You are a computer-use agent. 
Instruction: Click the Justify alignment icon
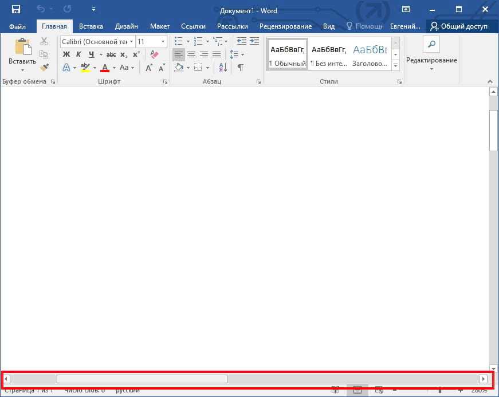pos(217,54)
